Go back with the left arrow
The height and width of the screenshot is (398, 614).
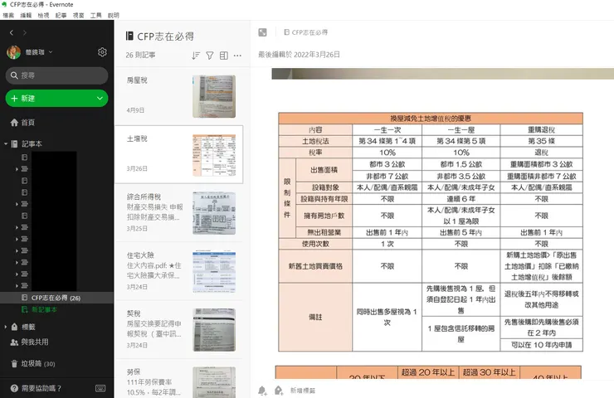[12, 33]
